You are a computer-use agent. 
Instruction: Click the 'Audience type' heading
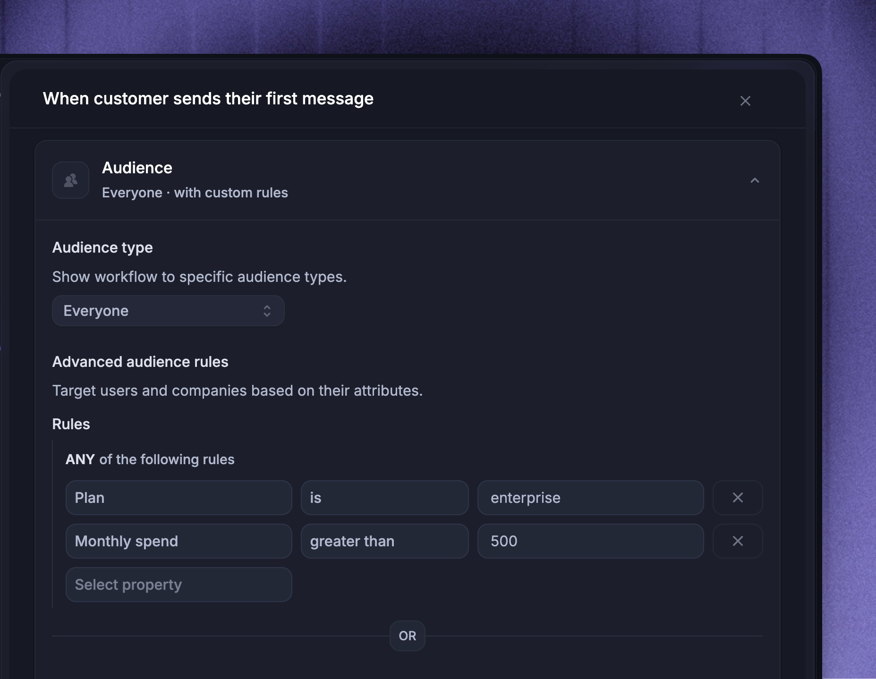point(102,247)
